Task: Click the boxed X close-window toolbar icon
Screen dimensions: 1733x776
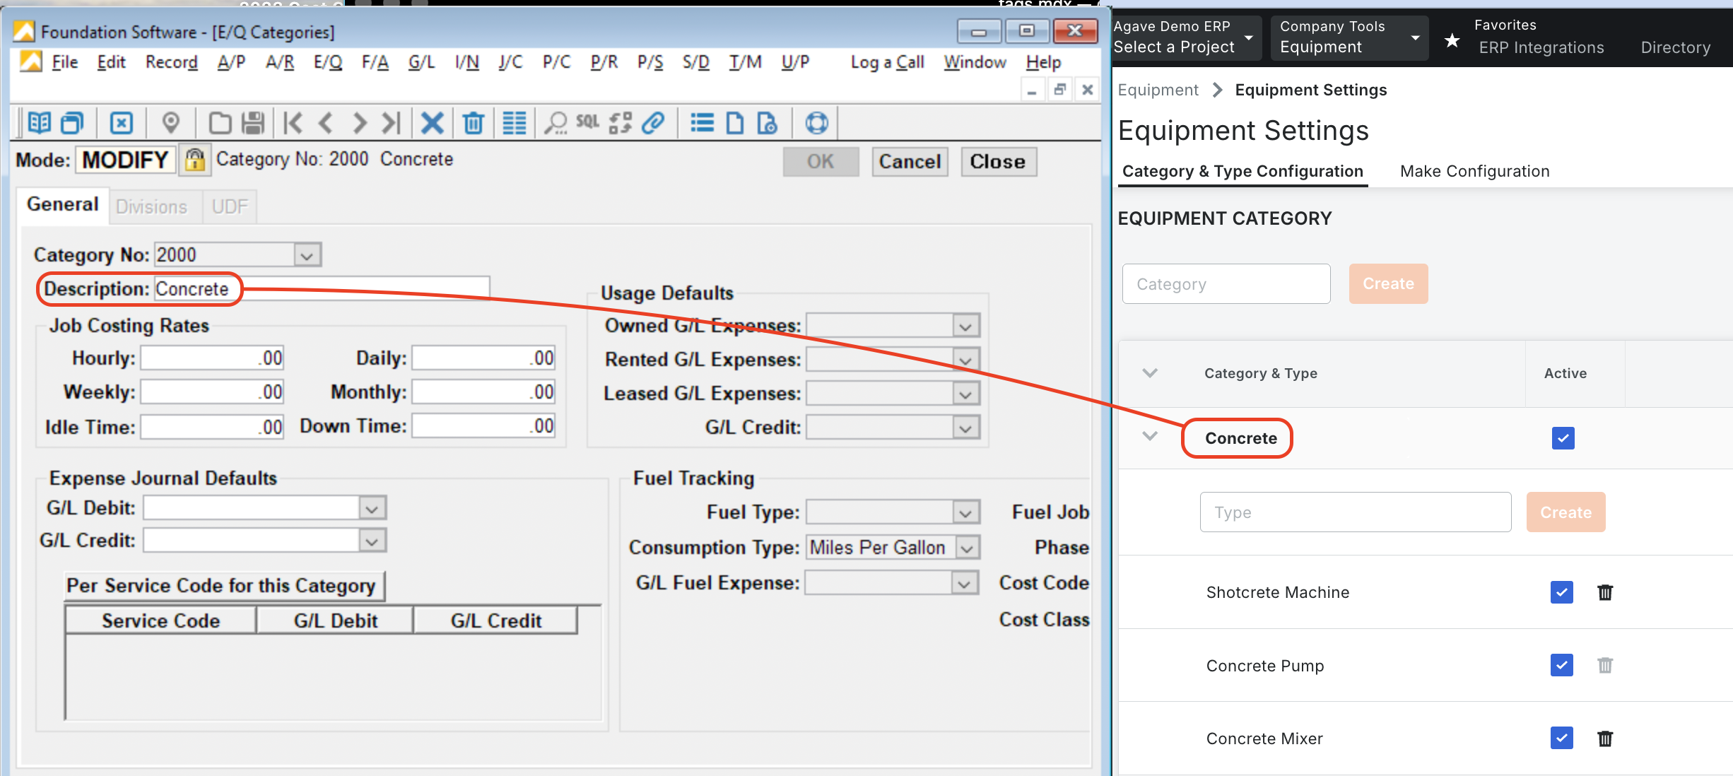Action: (122, 123)
